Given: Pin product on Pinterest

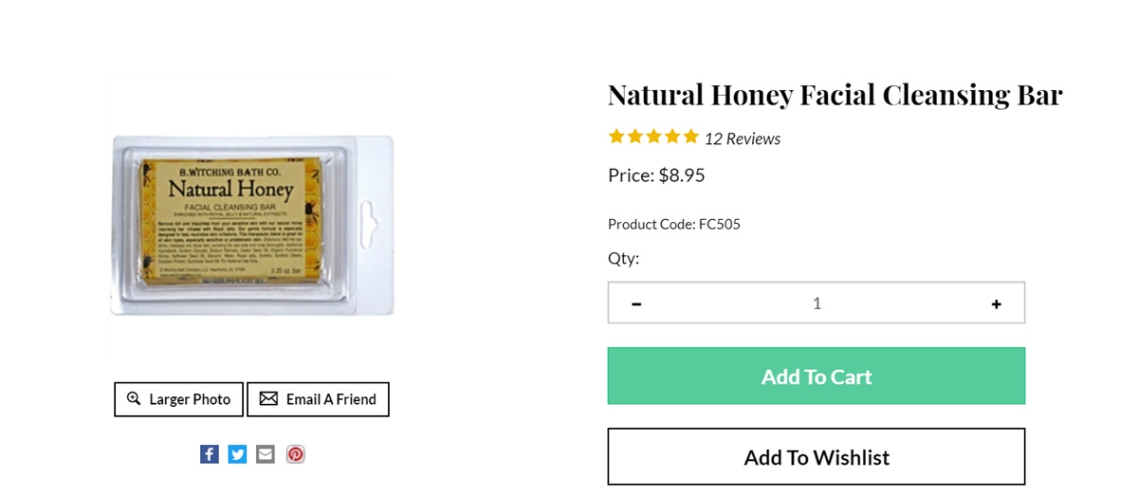Looking at the screenshot, I should [296, 454].
